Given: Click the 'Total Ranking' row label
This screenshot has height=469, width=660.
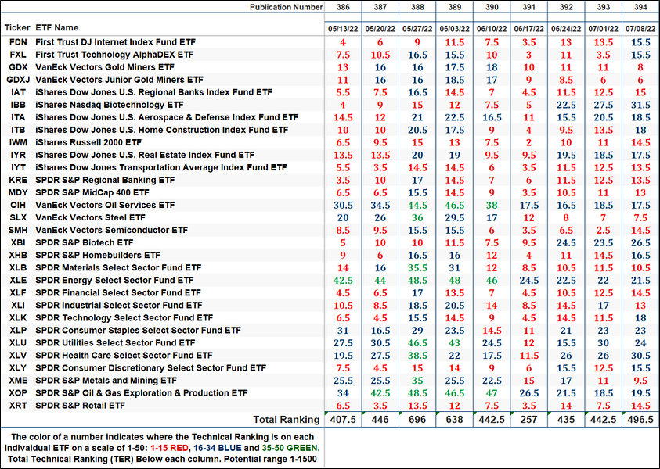Looking at the screenshot, I should tap(287, 420).
